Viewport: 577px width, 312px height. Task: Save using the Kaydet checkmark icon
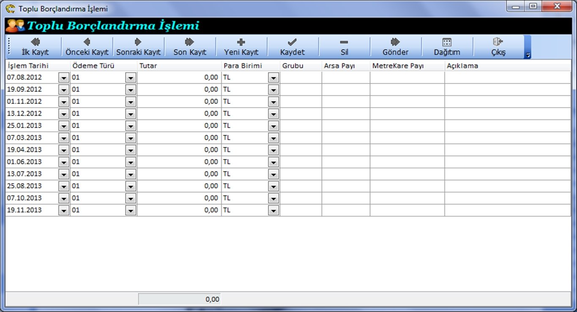(x=292, y=42)
